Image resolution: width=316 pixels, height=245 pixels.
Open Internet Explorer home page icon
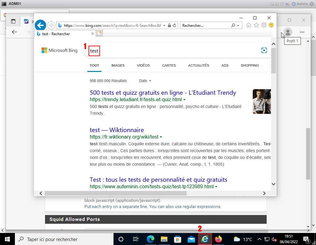[249, 25]
